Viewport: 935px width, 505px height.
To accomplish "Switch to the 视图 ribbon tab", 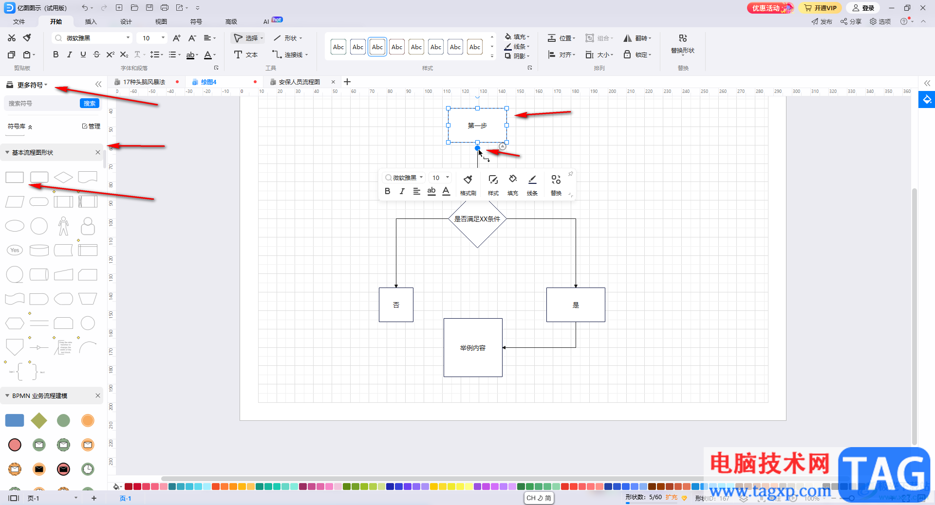I will coord(161,21).
